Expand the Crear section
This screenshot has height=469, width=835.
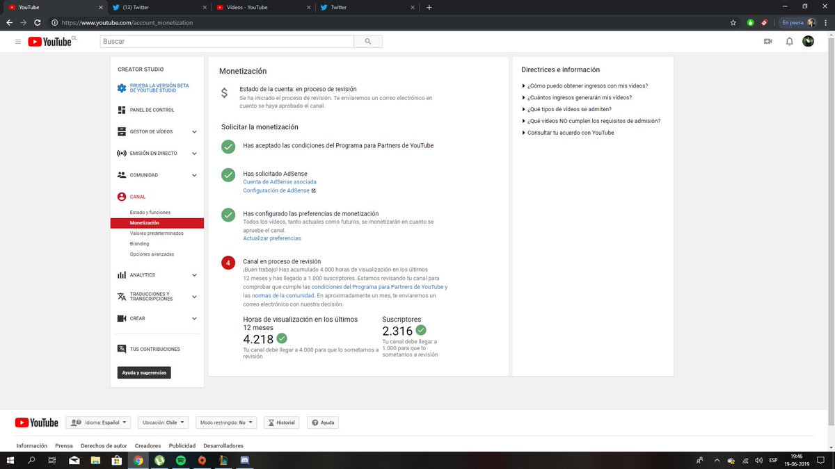(194, 318)
